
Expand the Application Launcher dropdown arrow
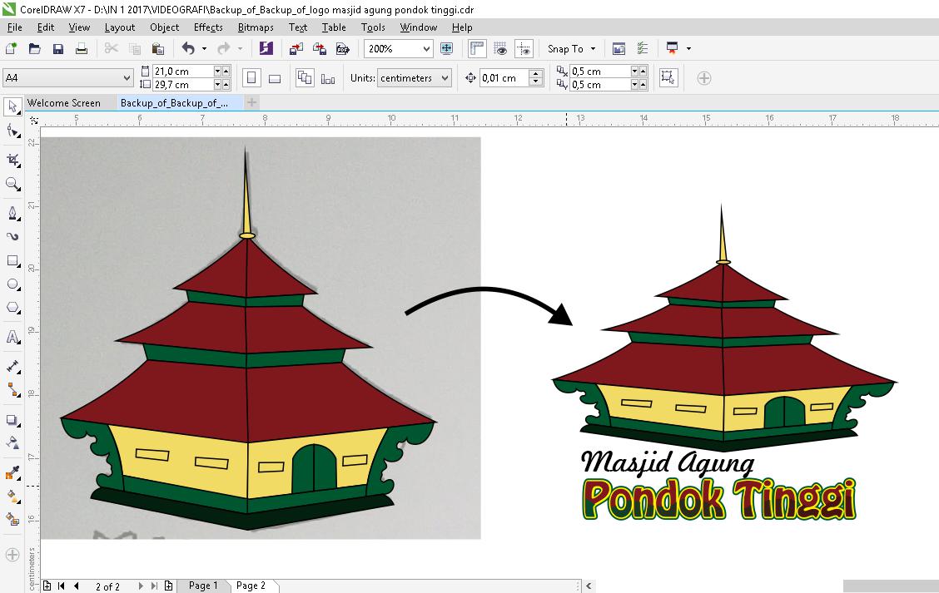(x=688, y=48)
